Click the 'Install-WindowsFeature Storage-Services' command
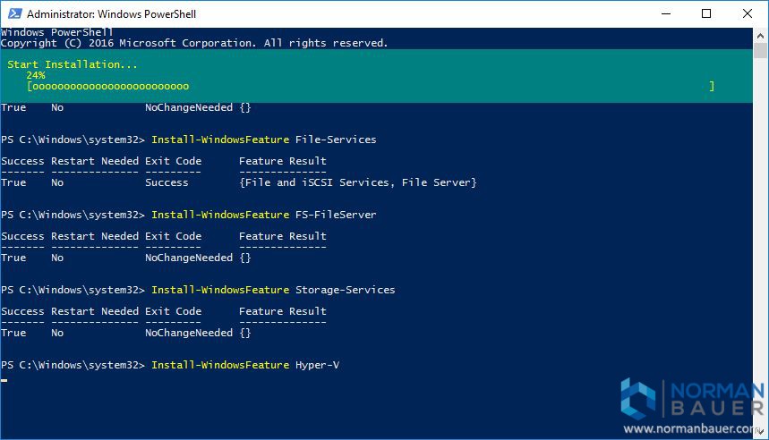Viewport: 769px width, 440px height. 273,290
